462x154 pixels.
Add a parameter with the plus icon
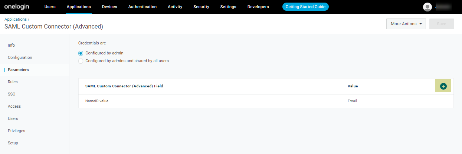tap(443, 86)
